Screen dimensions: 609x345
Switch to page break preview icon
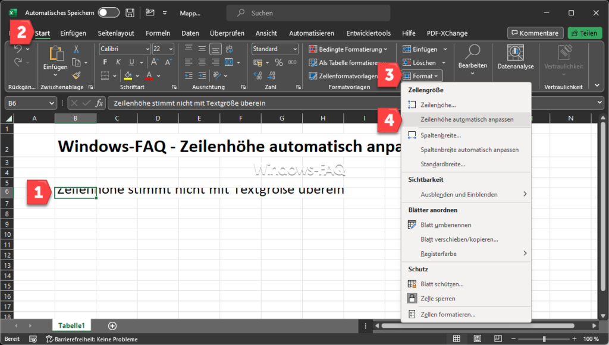tap(498, 339)
